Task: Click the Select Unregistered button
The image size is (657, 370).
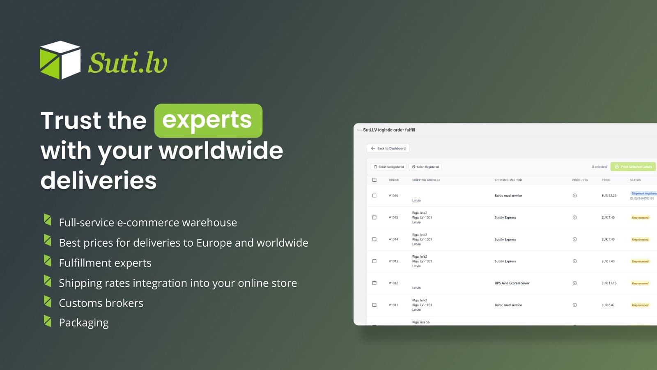Action: coord(388,167)
